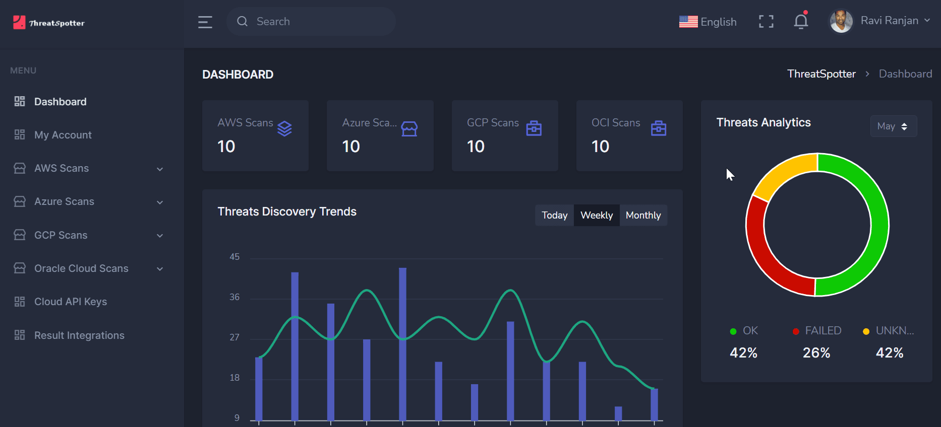
Task: Click the Threats Discovery Trends heading
Action: (x=287, y=211)
